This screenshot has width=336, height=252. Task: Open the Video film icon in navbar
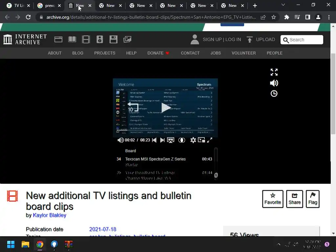point(86,39)
